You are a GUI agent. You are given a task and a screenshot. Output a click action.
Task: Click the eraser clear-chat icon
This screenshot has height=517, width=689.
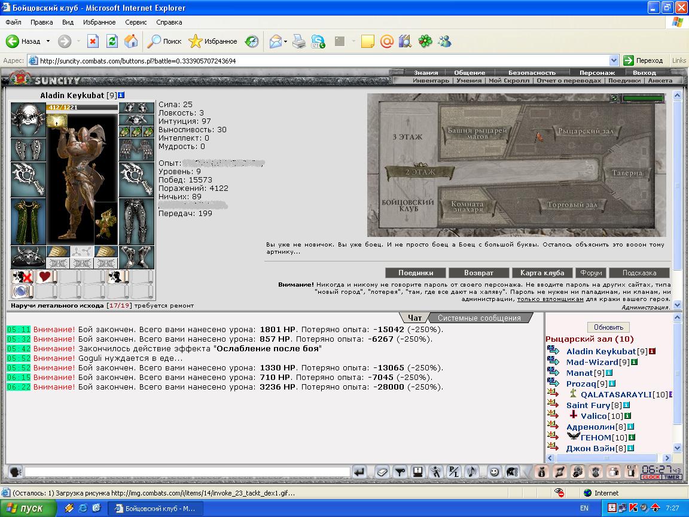(382, 472)
